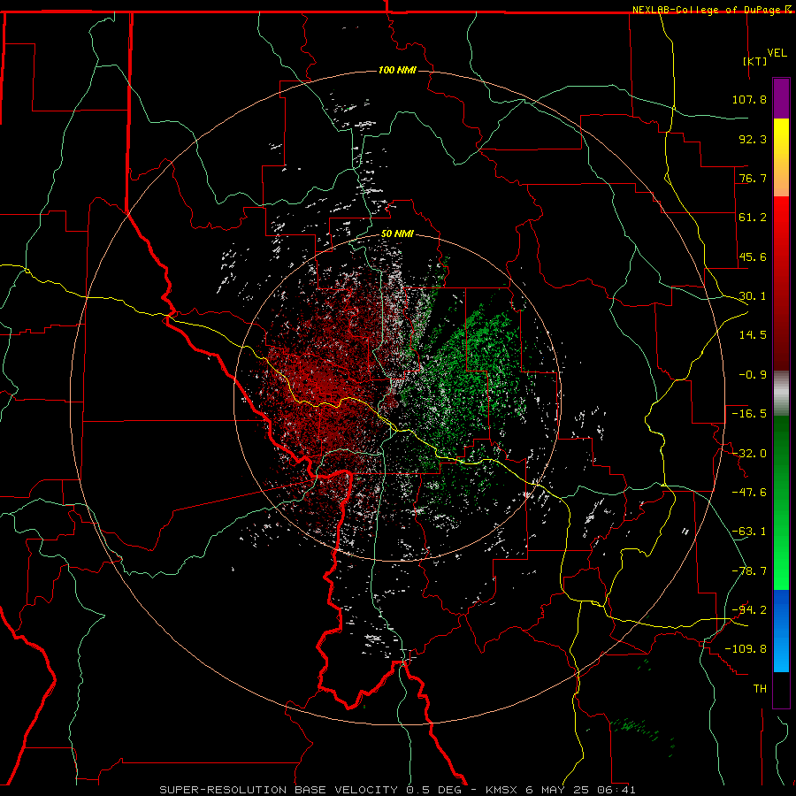Select the -78.7 legend value

tap(749, 571)
